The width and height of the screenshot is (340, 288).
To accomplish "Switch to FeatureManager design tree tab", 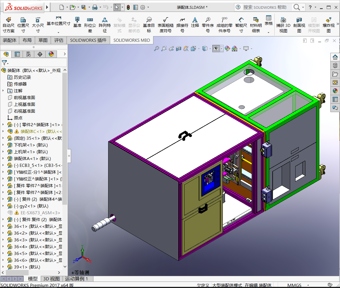I will pyautogui.click(x=6, y=54).
